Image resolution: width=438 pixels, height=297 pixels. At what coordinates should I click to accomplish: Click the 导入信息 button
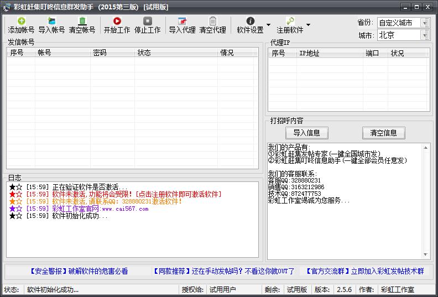306,133
